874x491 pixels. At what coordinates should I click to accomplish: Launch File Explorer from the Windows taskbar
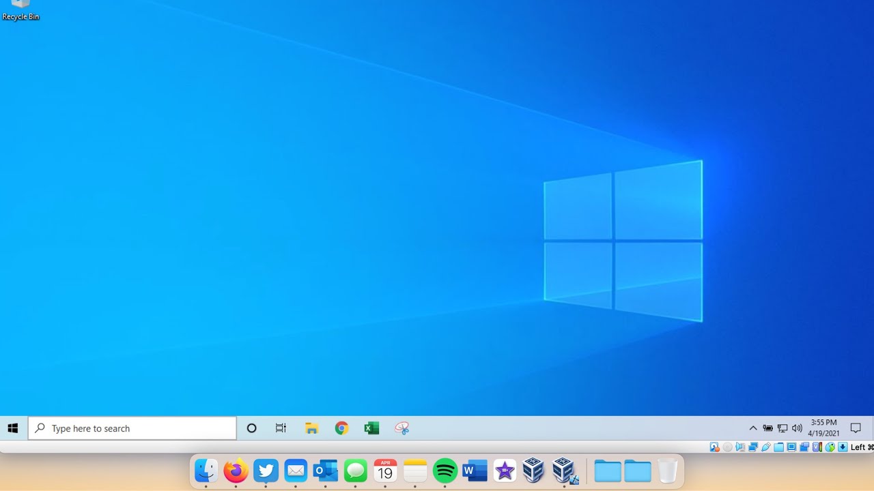point(312,428)
